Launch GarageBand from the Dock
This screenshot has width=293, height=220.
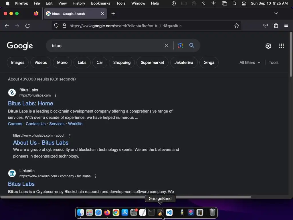tap(160, 213)
